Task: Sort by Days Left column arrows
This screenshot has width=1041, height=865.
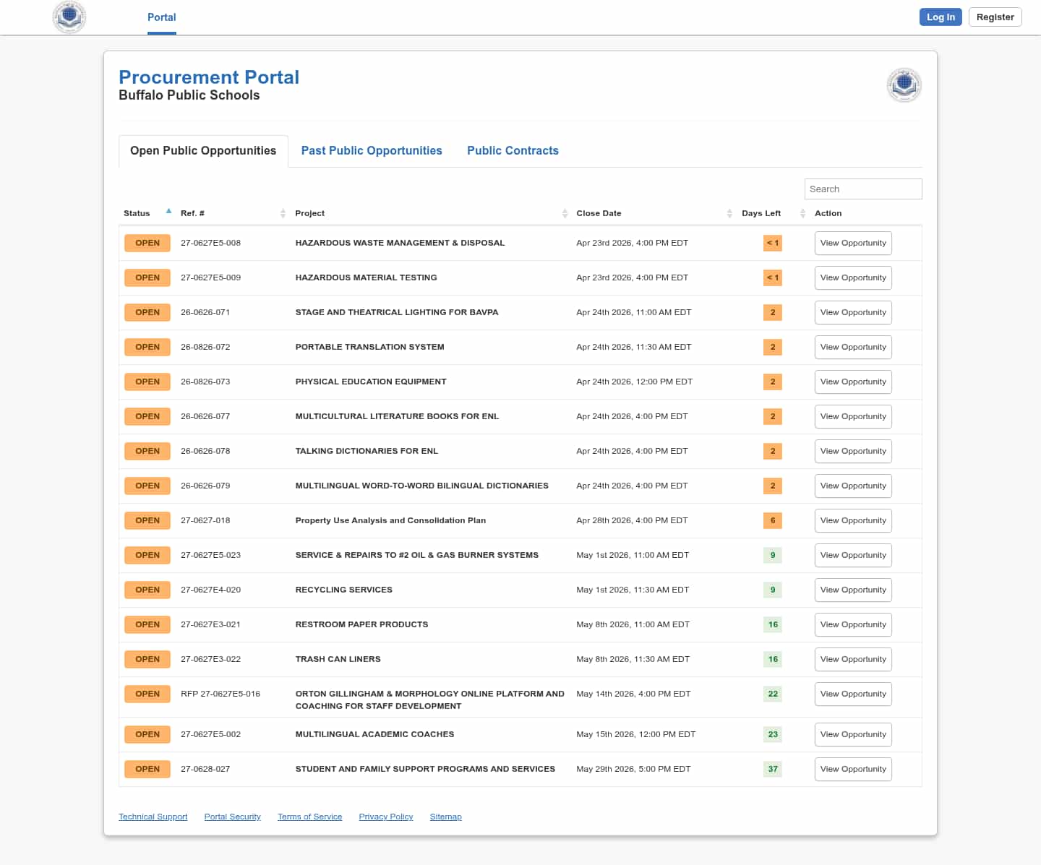Action: pyautogui.click(x=802, y=213)
